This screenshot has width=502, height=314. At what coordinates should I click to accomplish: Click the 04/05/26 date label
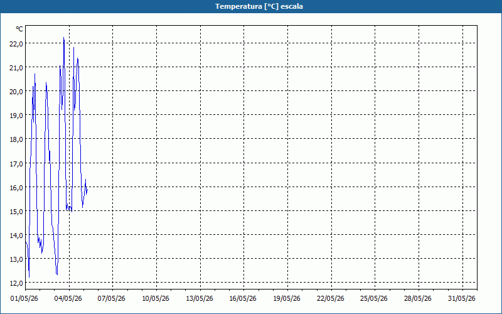point(68,299)
